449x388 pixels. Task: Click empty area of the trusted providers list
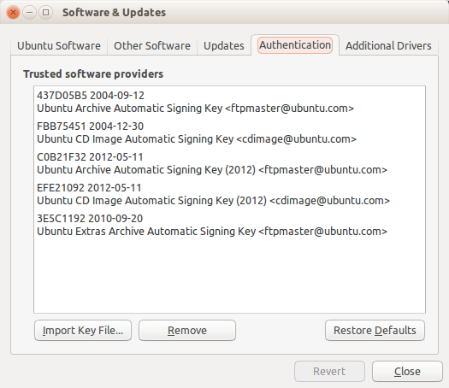pos(229,276)
